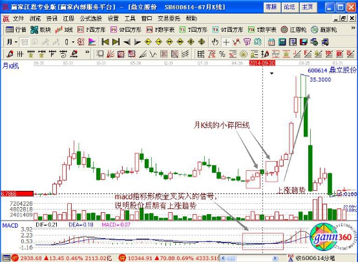Viewport: 358px width, 262px height.
Task: Launch the 江恩轮 Gann wheel tool
Action: click(x=293, y=30)
